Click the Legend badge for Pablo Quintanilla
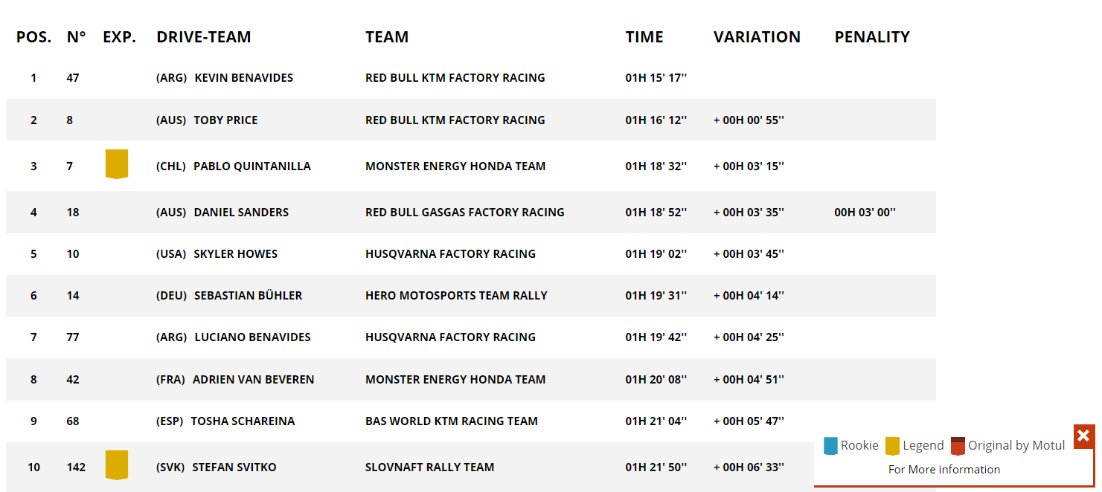The width and height of the screenshot is (1102, 492). coord(117,164)
